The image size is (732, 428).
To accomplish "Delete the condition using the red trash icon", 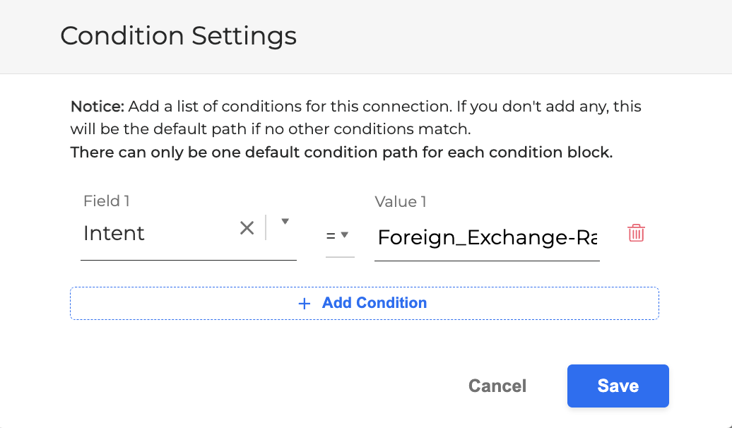I will tap(636, 233).
